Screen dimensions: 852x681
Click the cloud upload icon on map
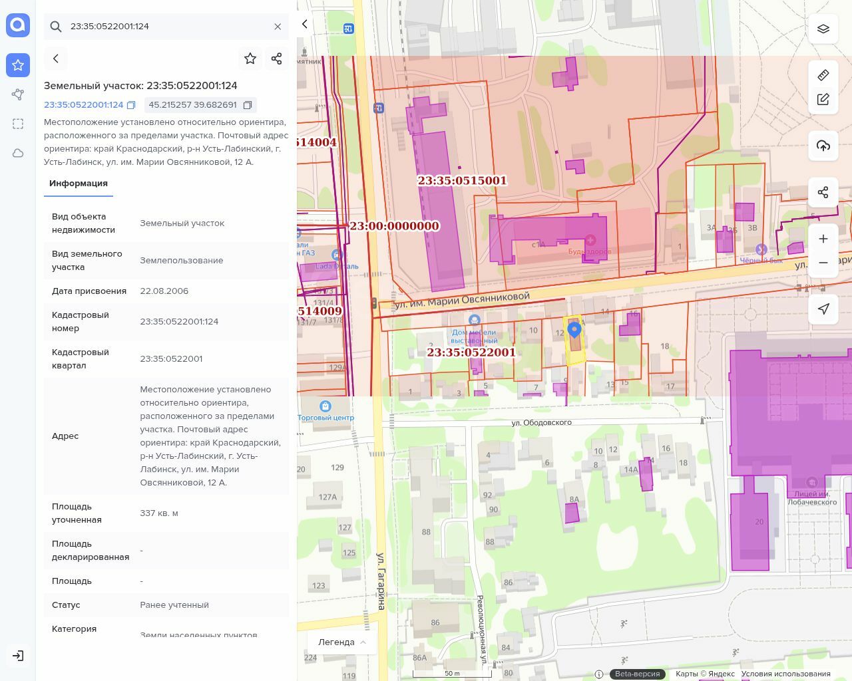823,146
